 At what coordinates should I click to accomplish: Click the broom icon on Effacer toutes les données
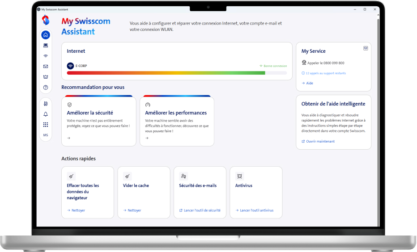pyautogui.click(x=71, y=176)
